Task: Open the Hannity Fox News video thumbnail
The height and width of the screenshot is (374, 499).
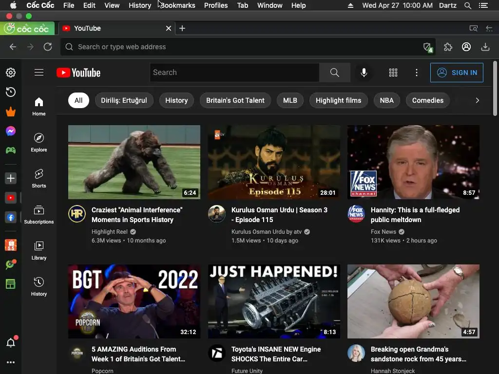Action: point(413,162)
